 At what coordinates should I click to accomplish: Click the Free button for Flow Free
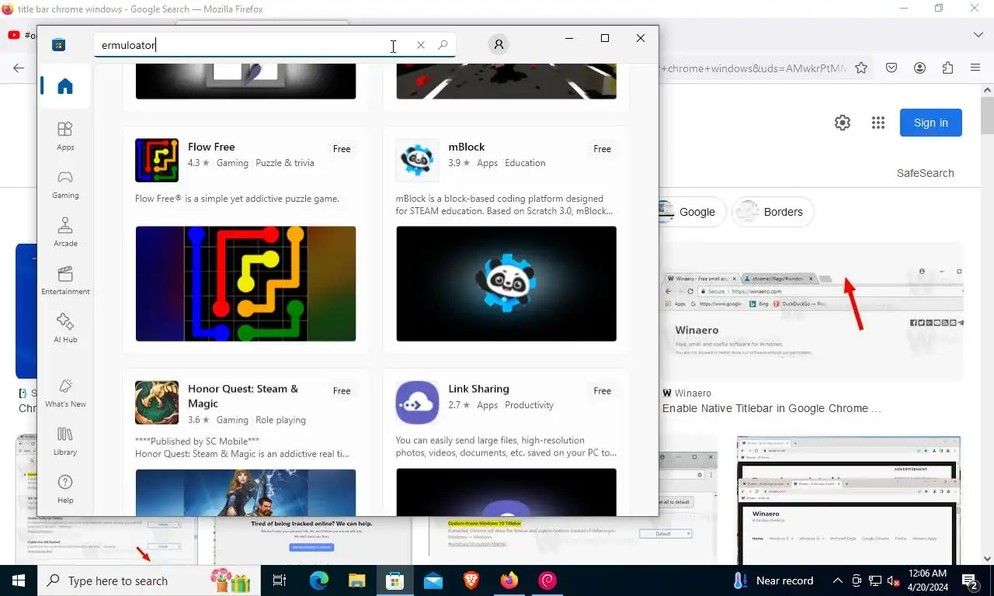pyautogui.click(x=342, y=149)
